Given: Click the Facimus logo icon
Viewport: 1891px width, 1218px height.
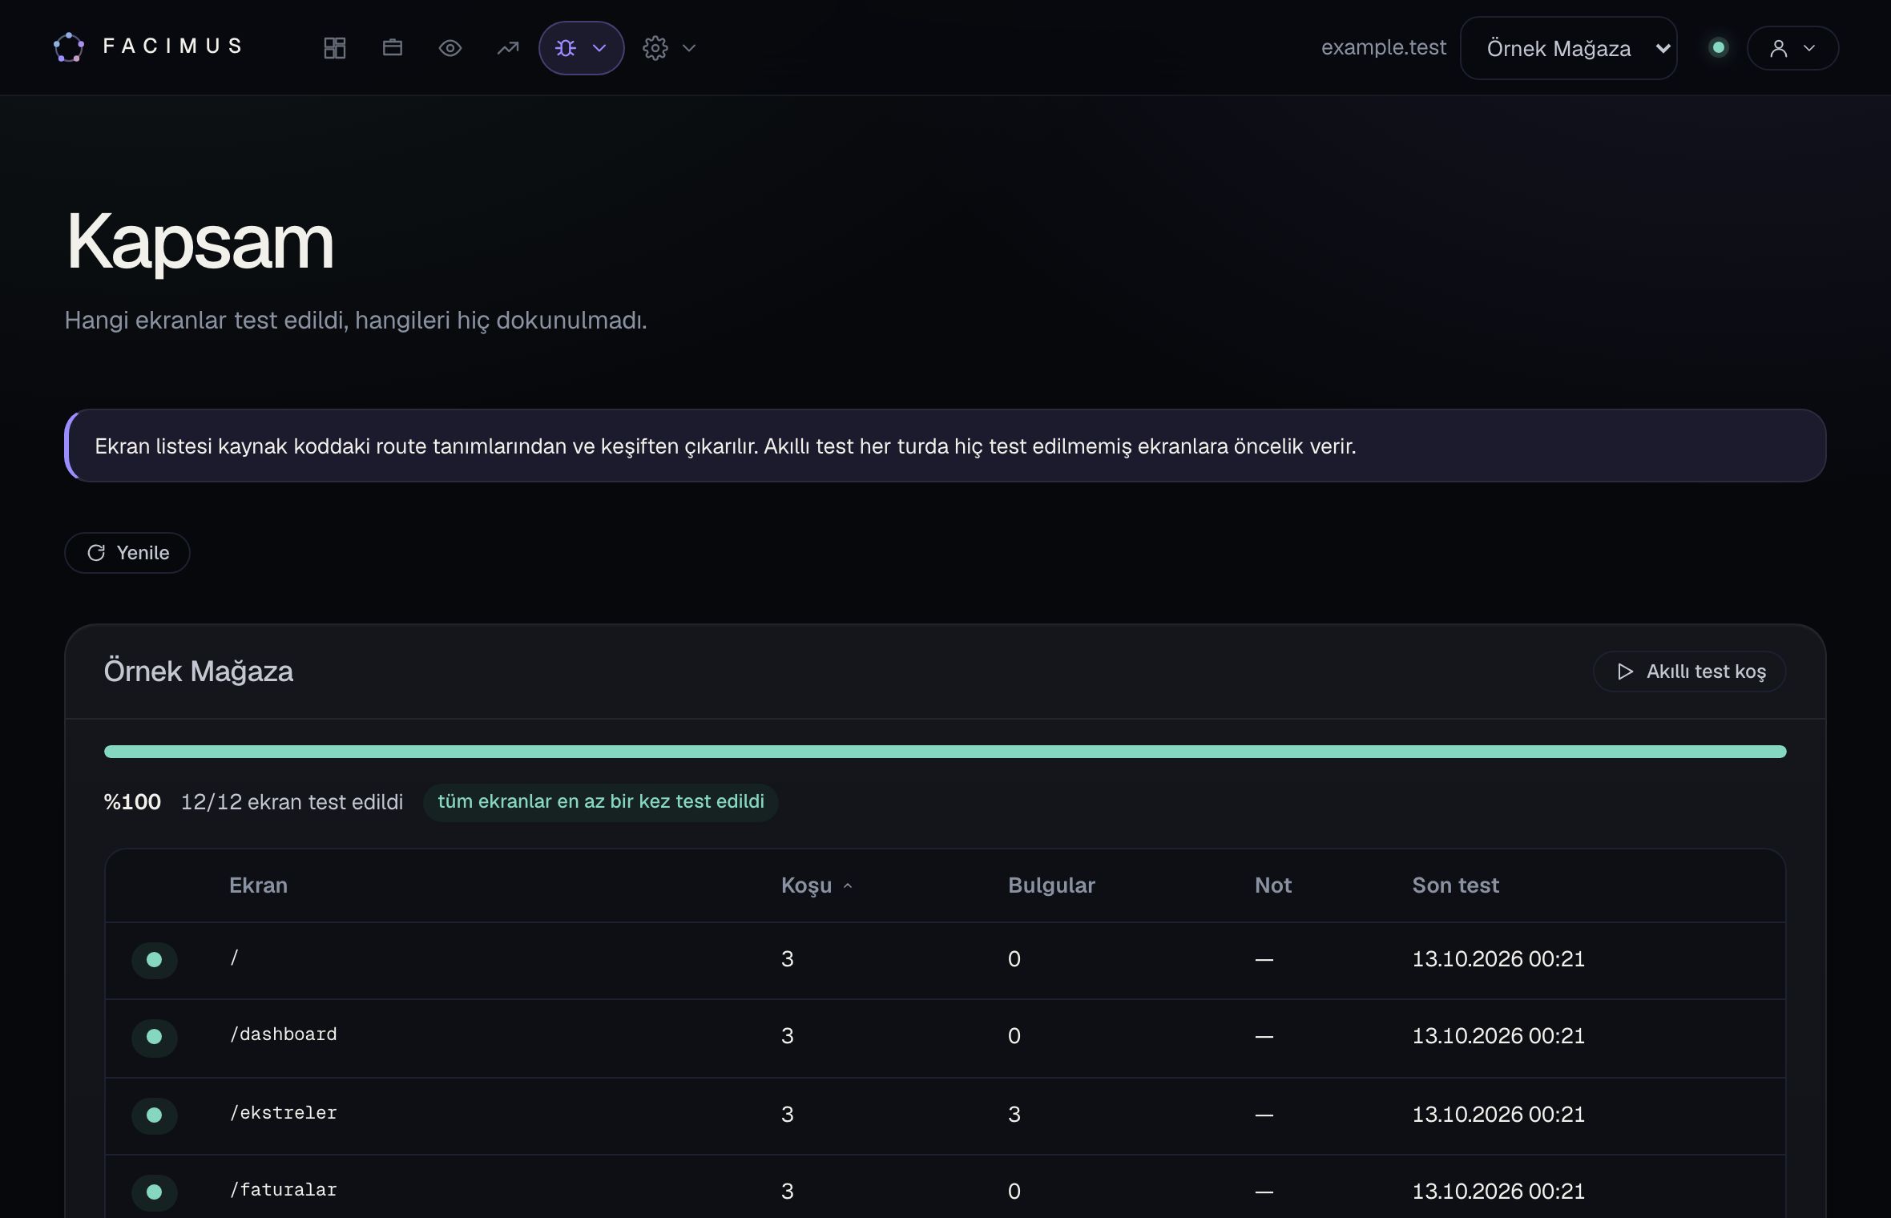Looking at the screenshot, I should (69, 47).
